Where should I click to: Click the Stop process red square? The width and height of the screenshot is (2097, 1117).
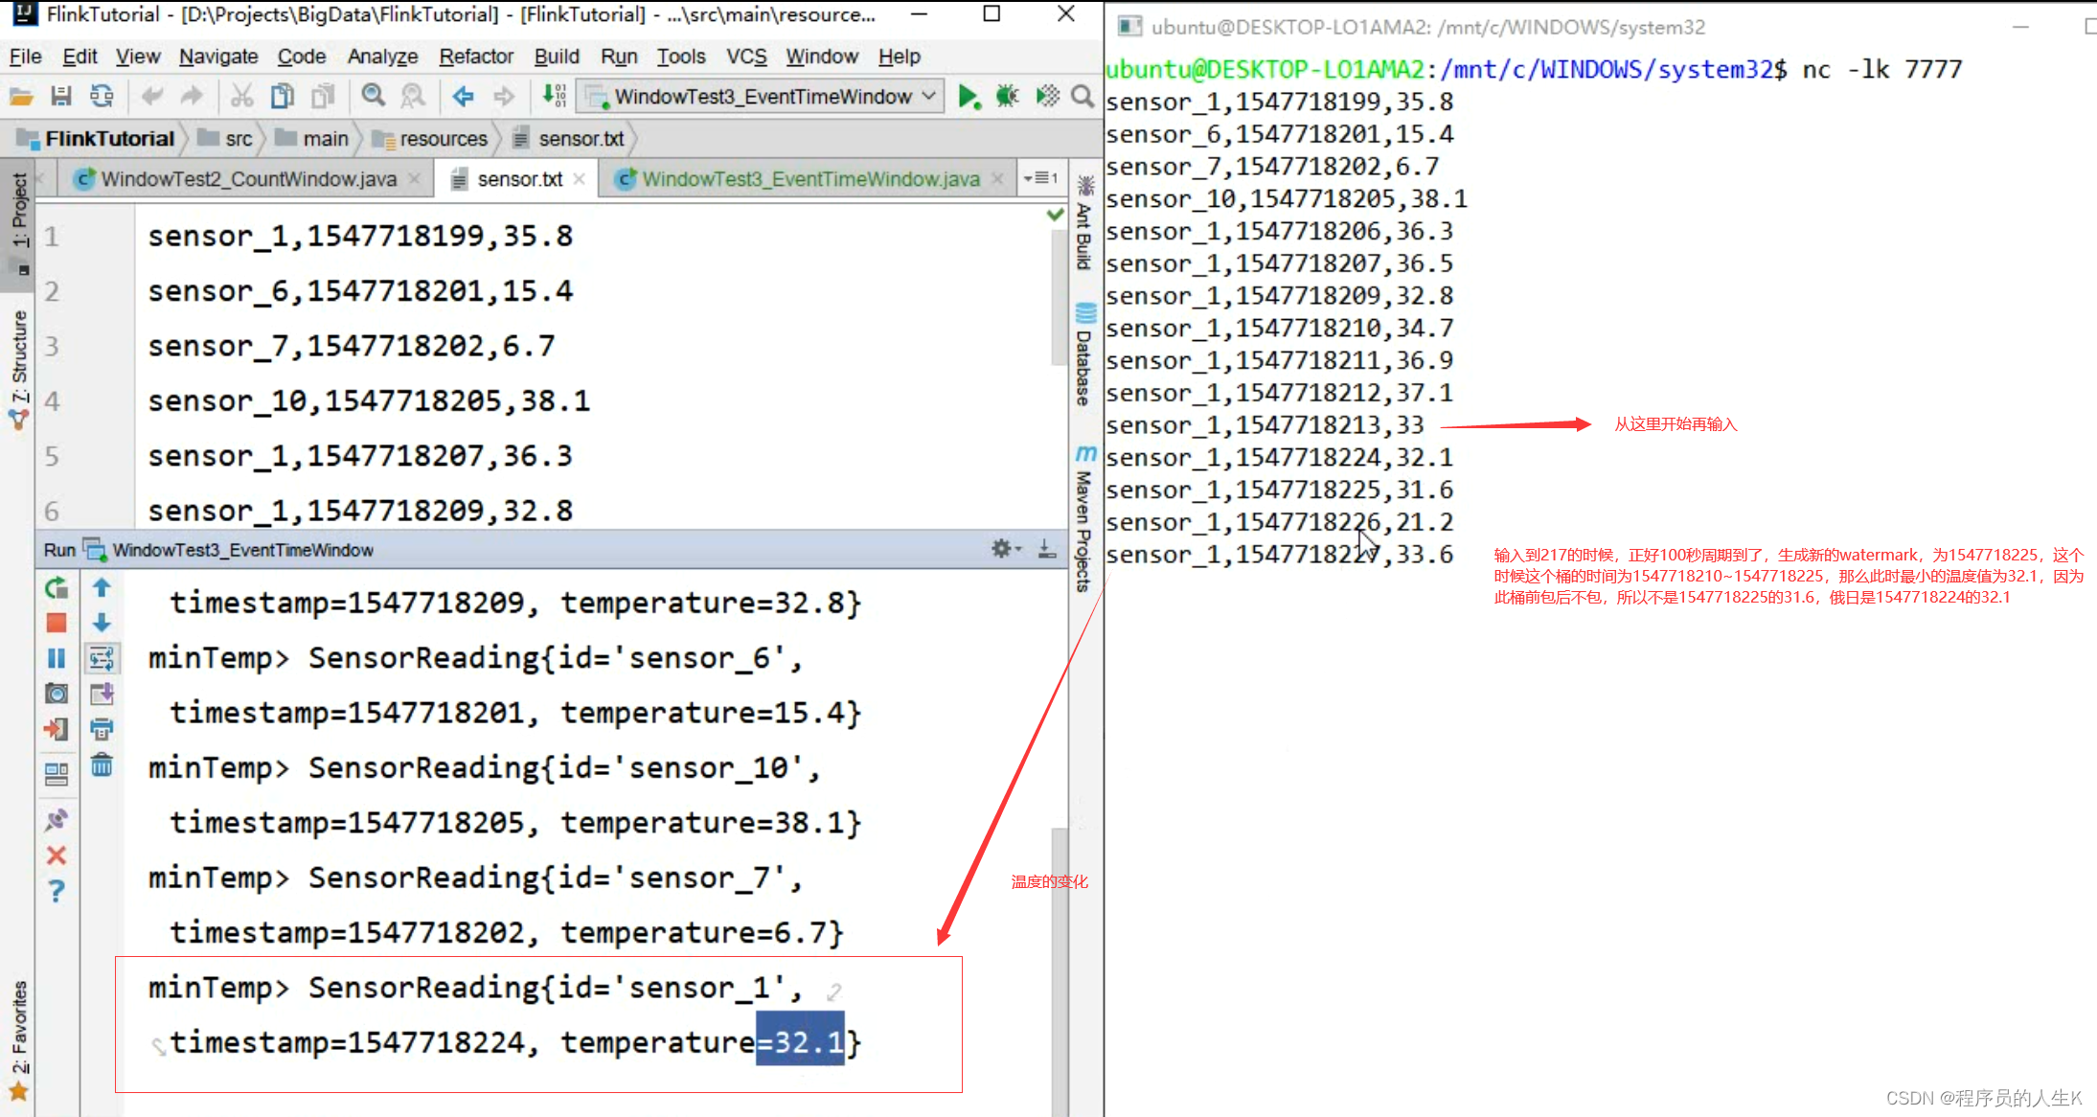tap(57, 624)
